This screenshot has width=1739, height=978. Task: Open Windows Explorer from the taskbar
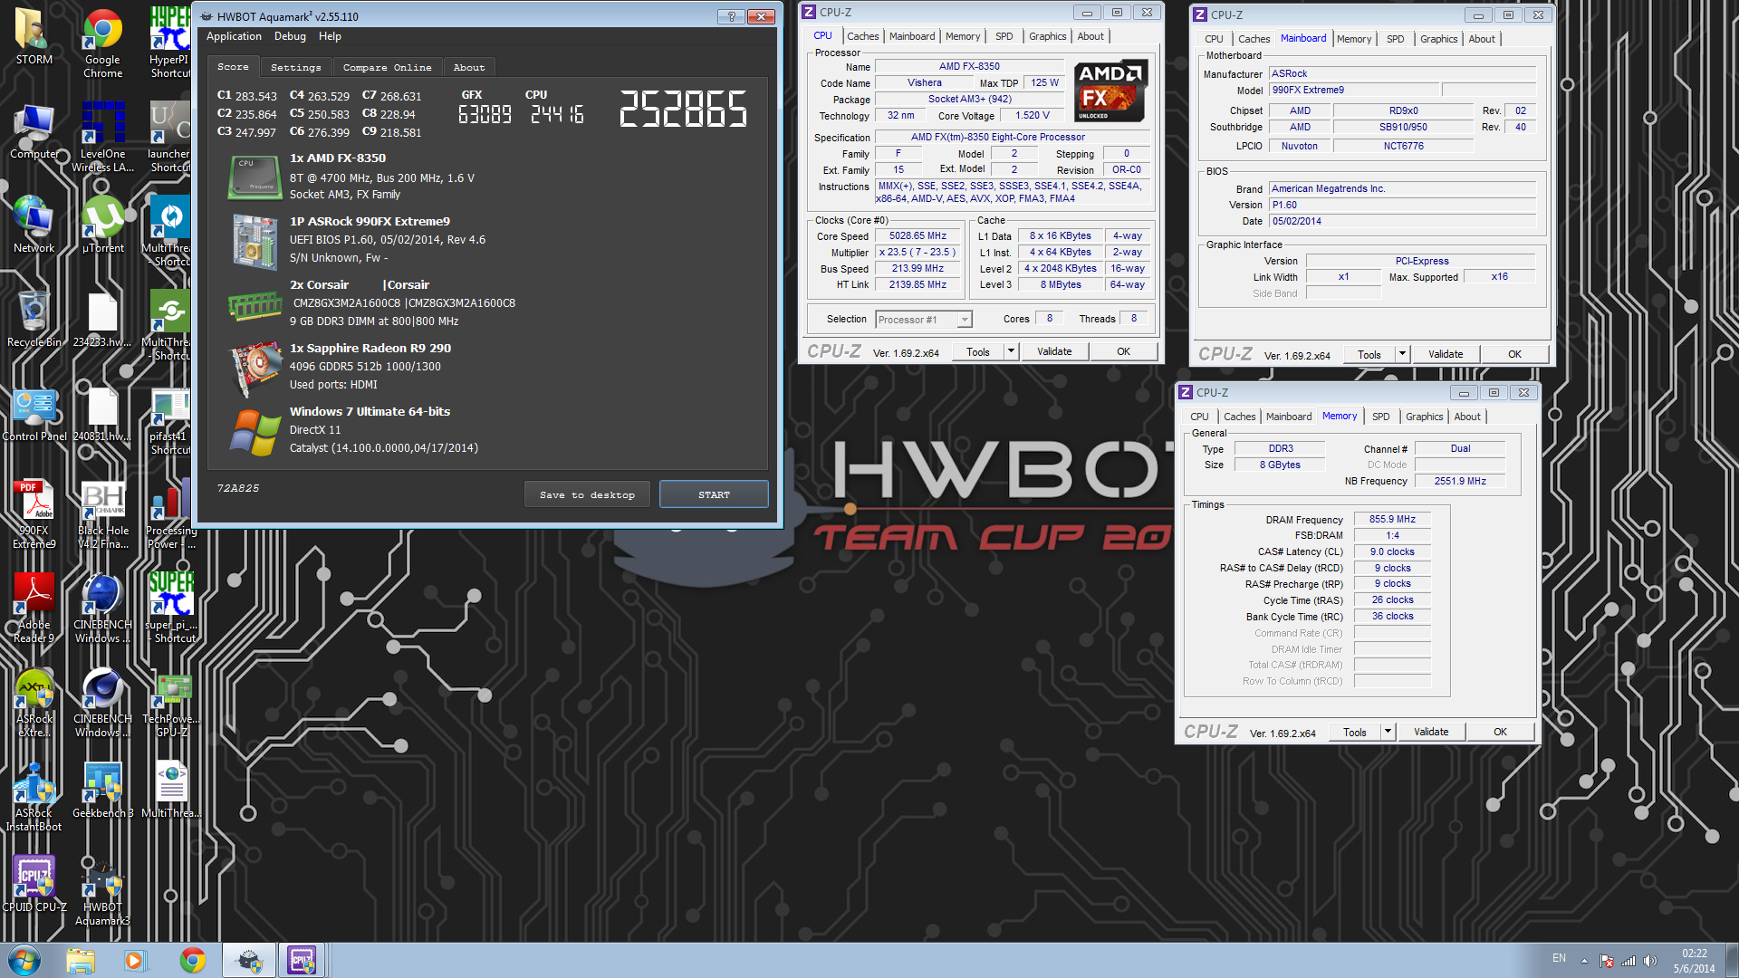click(x=81, y=960)
